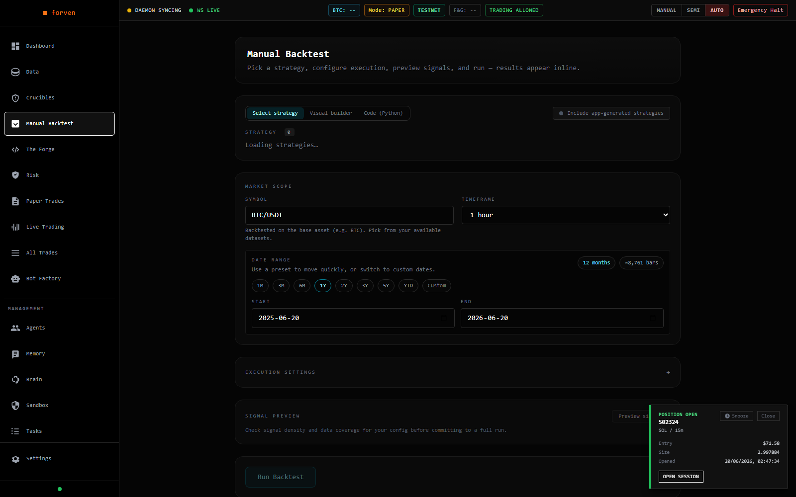The width and height of the screenshot is (796, 497).
Task: Click the 12 months pill
Action: coord(597,263)
